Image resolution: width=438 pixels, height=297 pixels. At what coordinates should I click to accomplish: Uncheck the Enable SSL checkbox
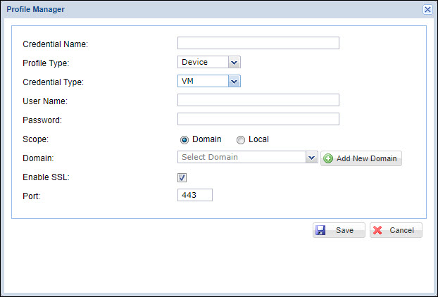[182, 177]
